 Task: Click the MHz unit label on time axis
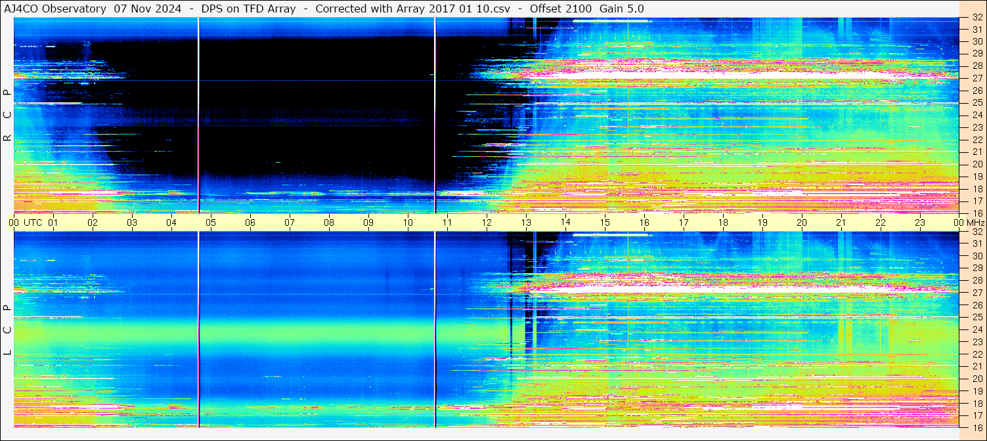tap(978, 222)
